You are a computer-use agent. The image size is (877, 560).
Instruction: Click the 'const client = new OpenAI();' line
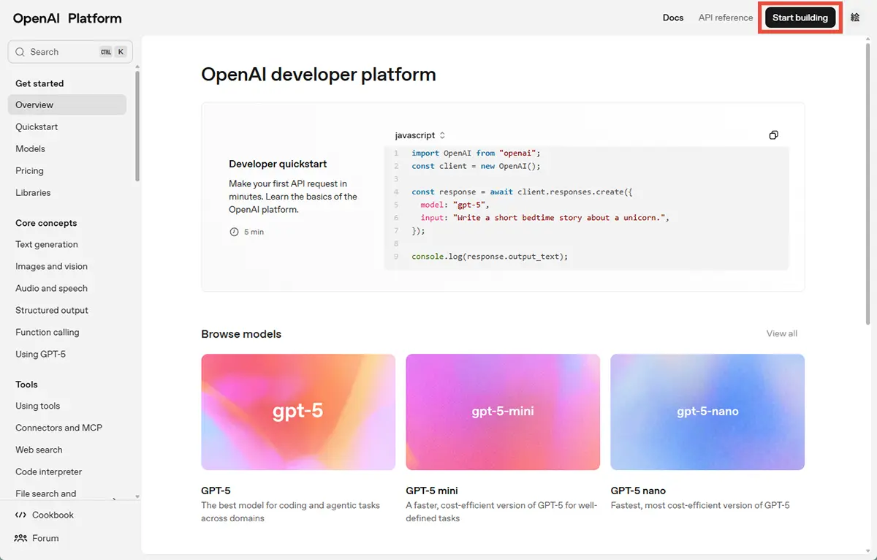(476, 166)
